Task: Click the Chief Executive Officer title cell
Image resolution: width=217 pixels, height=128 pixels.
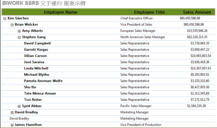Action: 137,18
